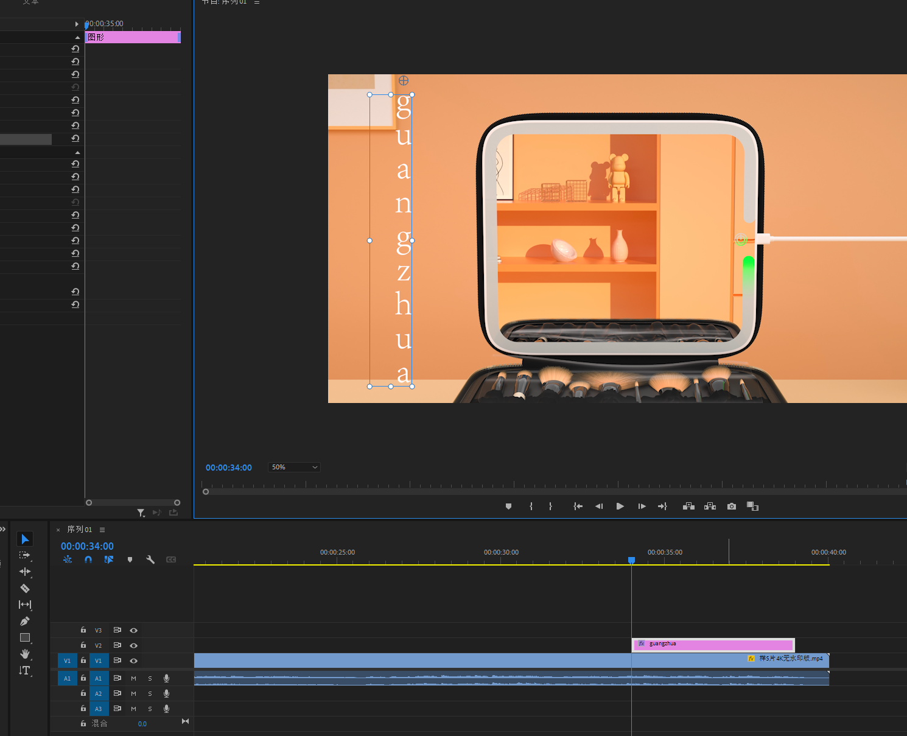Select the guangzhua clip on V2
This screenshot has height=736, width=907.
tap(713, 645)
